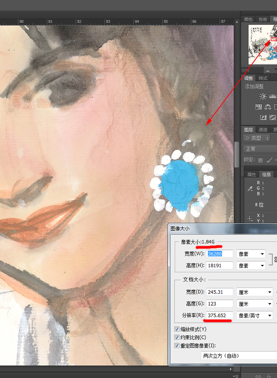Viewport: 277px width, 378px height.
Task: Click the 文档大小 group label
Action: pos(194,280)
